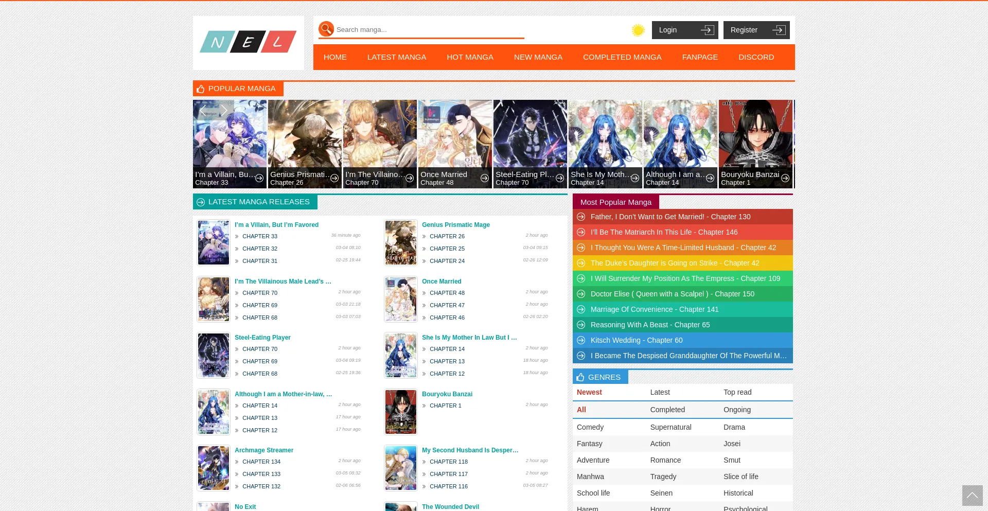Open The Wounded Devil title link
988x511 pixels.
[450, 507]
